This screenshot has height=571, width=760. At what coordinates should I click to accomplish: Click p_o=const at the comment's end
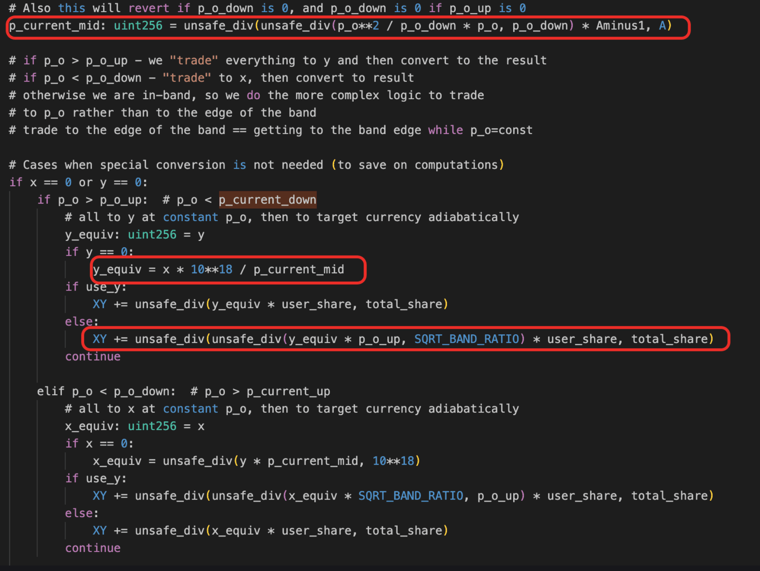pyautogui.click(x=501, y=130)
